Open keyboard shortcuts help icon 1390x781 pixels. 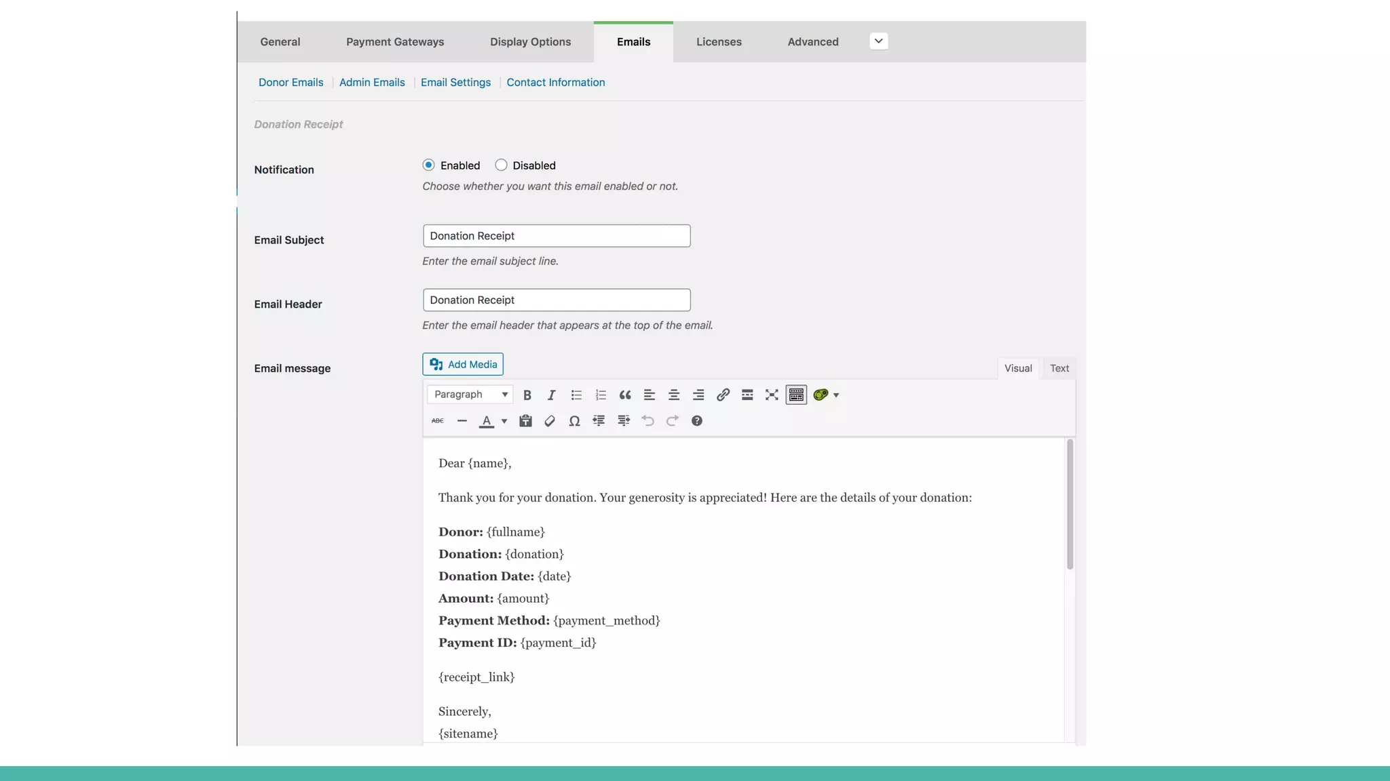click(x=696, y=421)
